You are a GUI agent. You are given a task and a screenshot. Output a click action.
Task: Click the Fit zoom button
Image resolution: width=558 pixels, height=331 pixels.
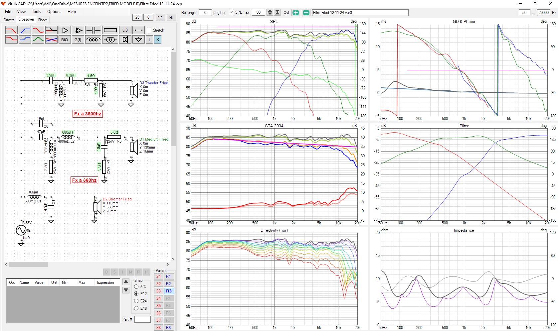[x=171, y=18]
